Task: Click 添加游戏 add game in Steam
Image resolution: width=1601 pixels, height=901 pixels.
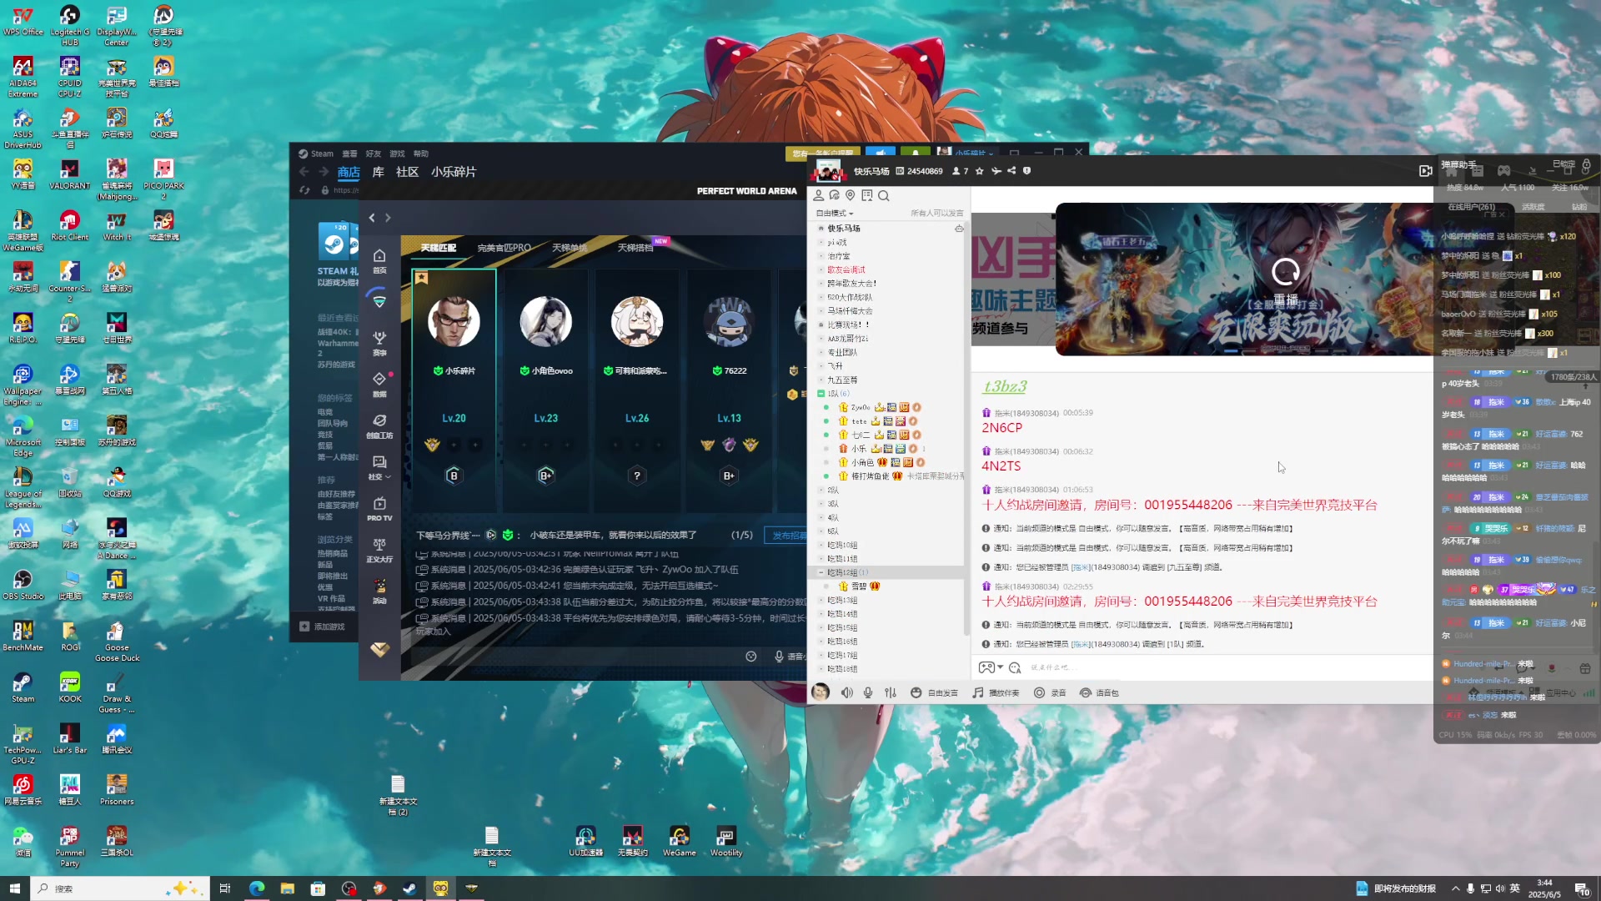Action: pos(322,627)
